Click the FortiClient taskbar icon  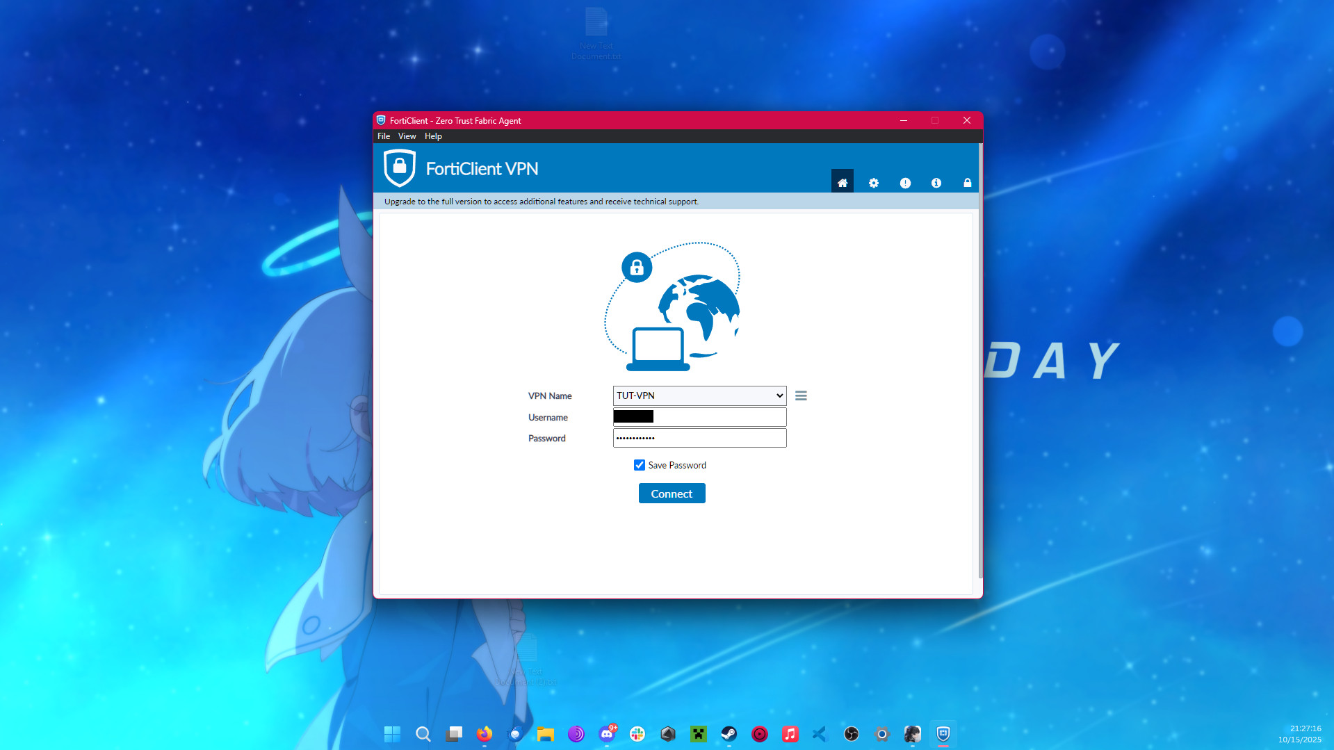[943, 734]
